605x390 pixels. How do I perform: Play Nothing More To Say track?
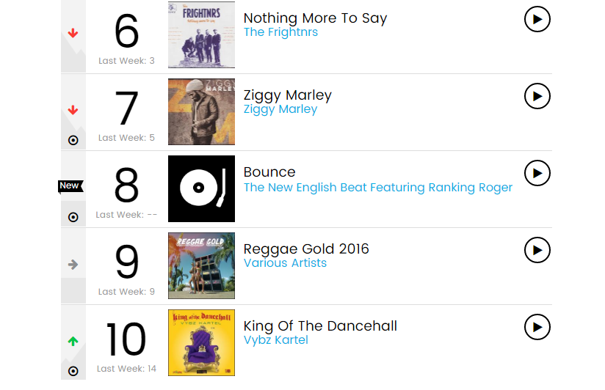tap(537, 20)
